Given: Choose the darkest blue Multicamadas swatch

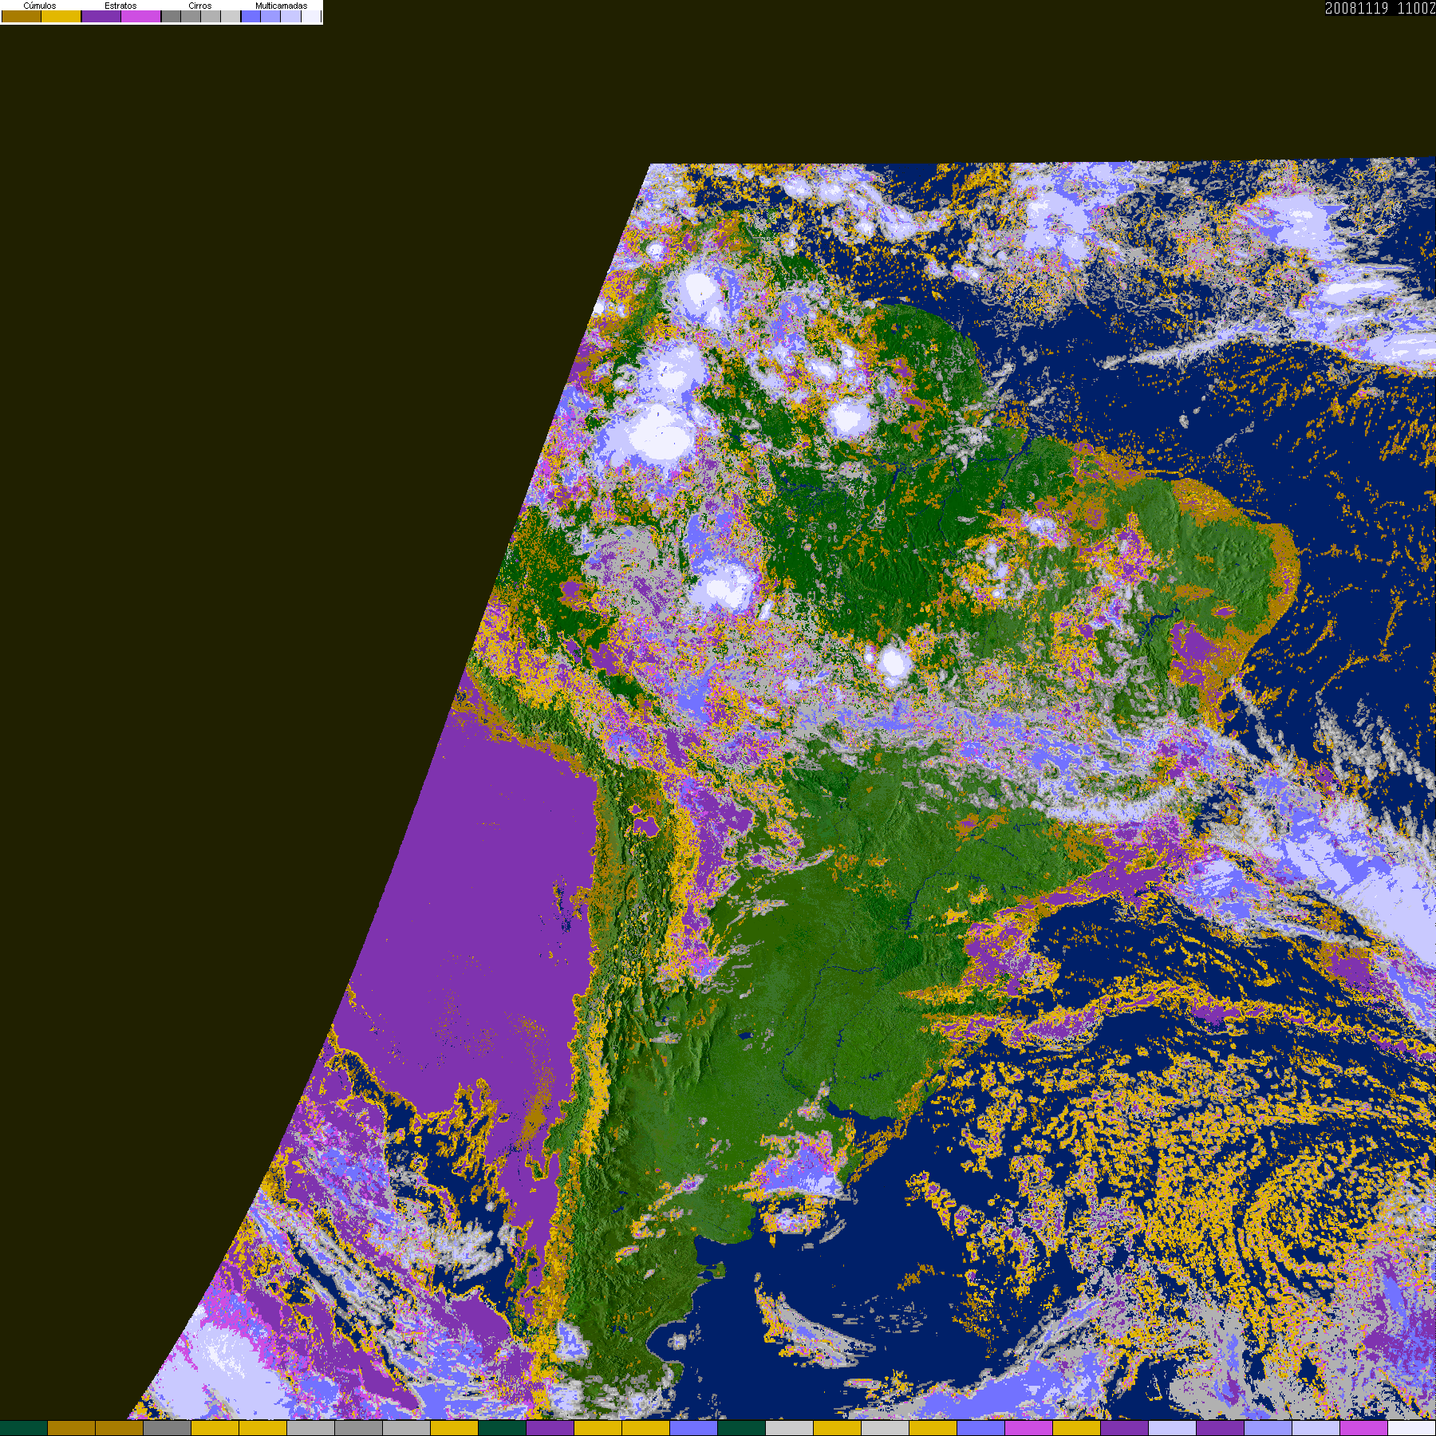Looking at the screenshot, I should click(x=251, y=16).
